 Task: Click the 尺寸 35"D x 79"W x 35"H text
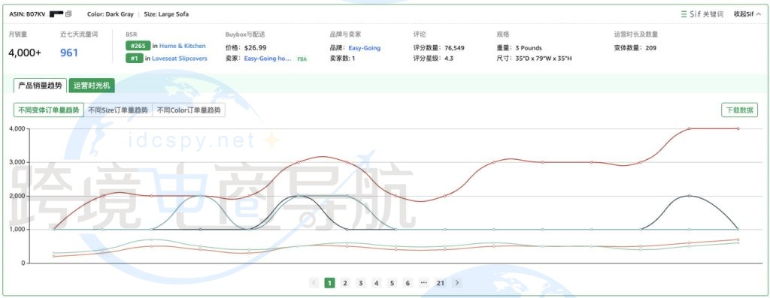[535, 59]
